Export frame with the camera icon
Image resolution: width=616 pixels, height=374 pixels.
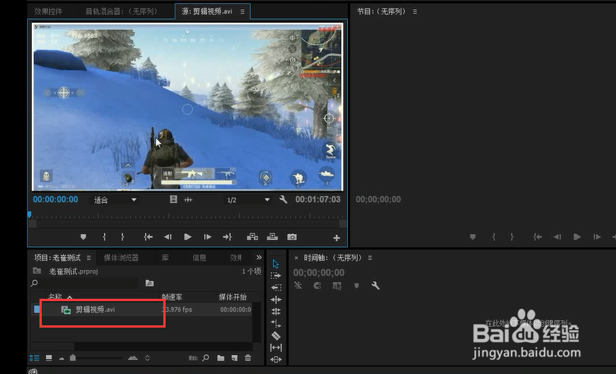[x=292, y=236]
